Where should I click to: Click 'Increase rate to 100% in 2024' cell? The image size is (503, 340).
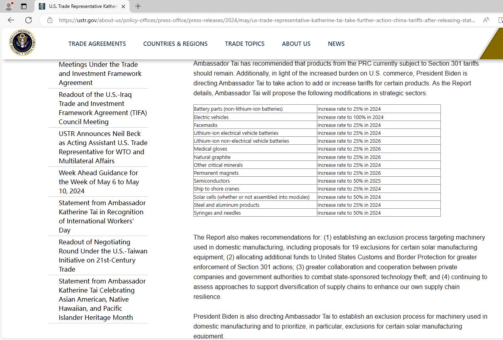pyautogui.click(x=379, y=117)
